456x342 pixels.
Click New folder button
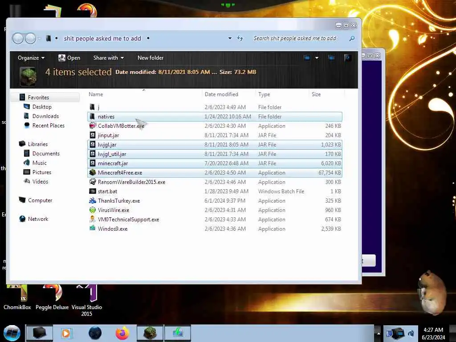point(151,58)
